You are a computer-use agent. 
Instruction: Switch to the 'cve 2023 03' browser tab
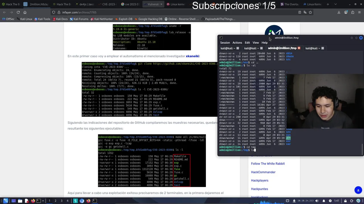[x=130, y=4]
